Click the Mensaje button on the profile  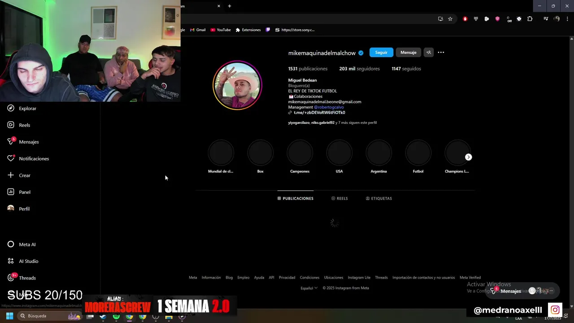tap(408, 52)
